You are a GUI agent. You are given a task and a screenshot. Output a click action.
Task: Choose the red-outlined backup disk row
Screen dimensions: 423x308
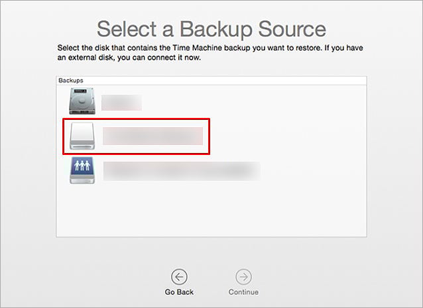[136, 136]
